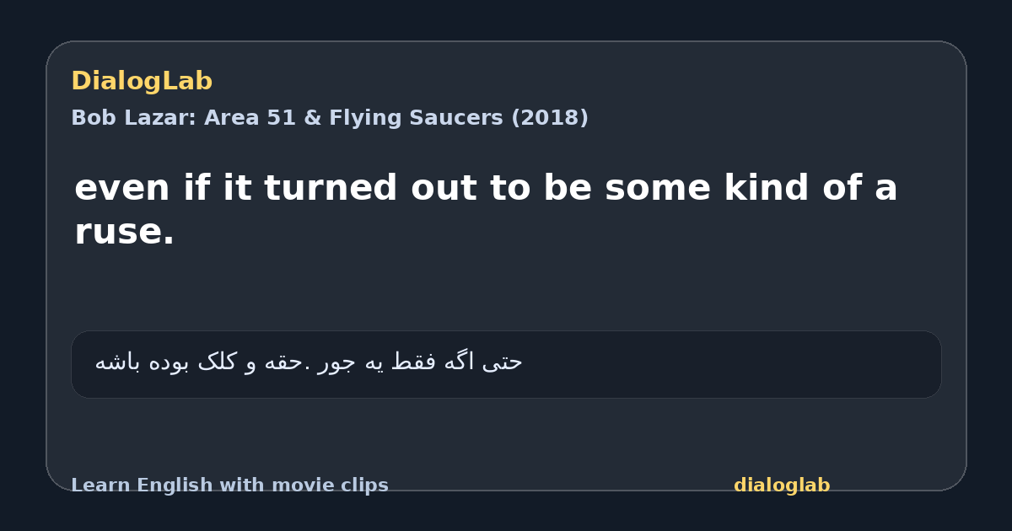
Task: Click the 'Learn English with movie clips' tagline
Action: [x=229, y=485]
